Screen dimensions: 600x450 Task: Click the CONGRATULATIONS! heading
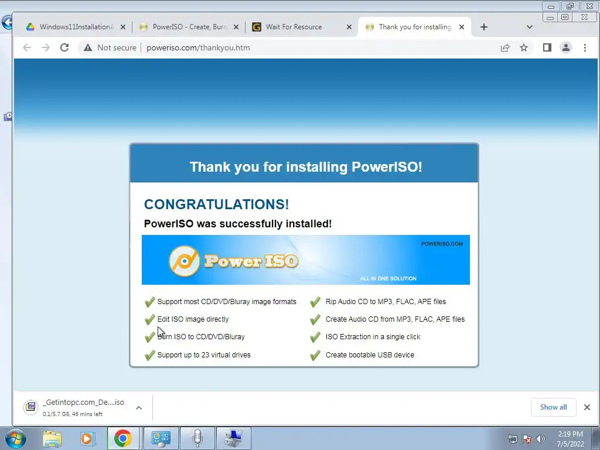[216, 204]
